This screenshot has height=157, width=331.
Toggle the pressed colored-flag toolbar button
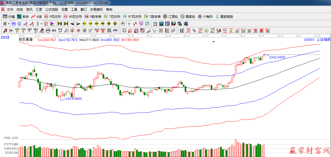click(x=52, y=24)
